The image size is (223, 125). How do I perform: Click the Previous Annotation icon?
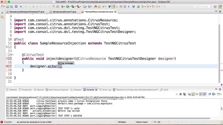[x=148, y=7]
